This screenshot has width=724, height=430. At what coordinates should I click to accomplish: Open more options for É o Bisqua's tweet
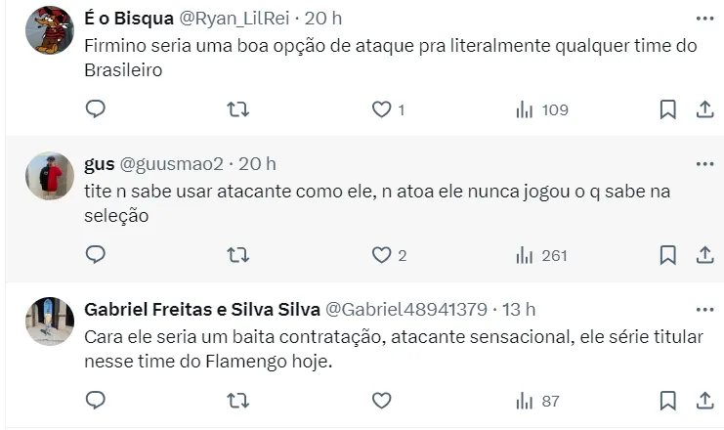click(703, 19)
